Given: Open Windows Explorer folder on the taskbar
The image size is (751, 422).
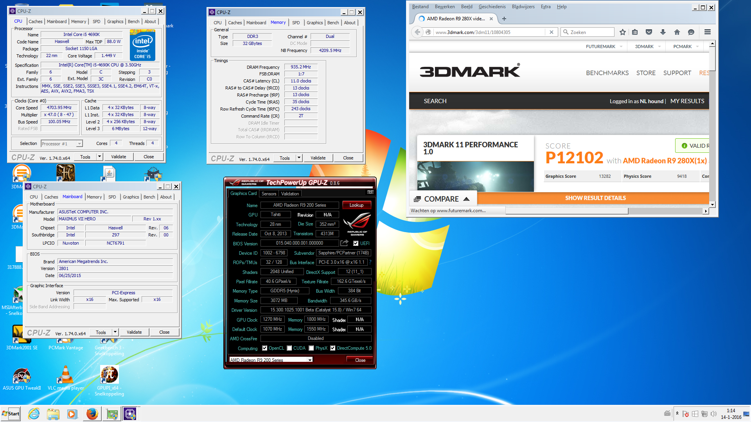Looking at the screenshot, I should click(53, 414).
